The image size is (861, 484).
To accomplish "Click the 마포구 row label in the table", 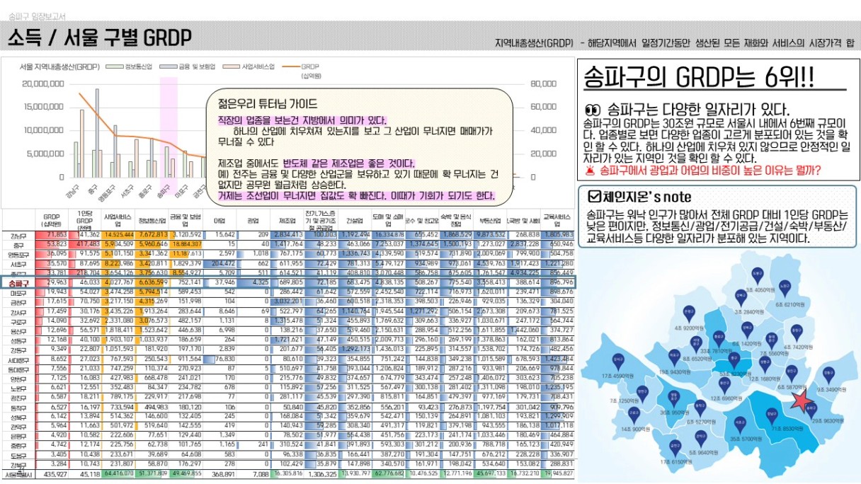I will pos(19,292).
